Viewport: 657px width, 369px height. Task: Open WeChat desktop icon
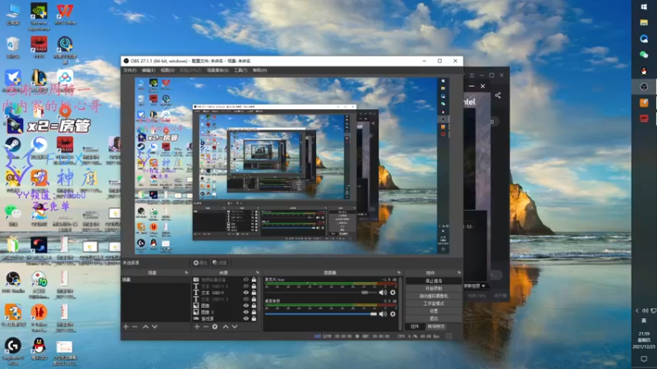pos(13,215)
